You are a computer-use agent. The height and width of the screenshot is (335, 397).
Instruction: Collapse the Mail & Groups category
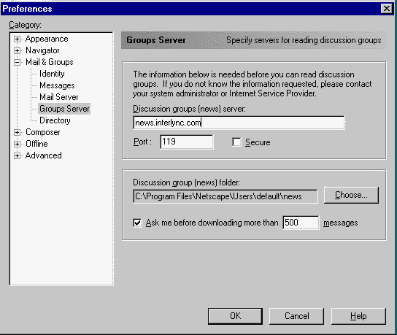point(17,62)
